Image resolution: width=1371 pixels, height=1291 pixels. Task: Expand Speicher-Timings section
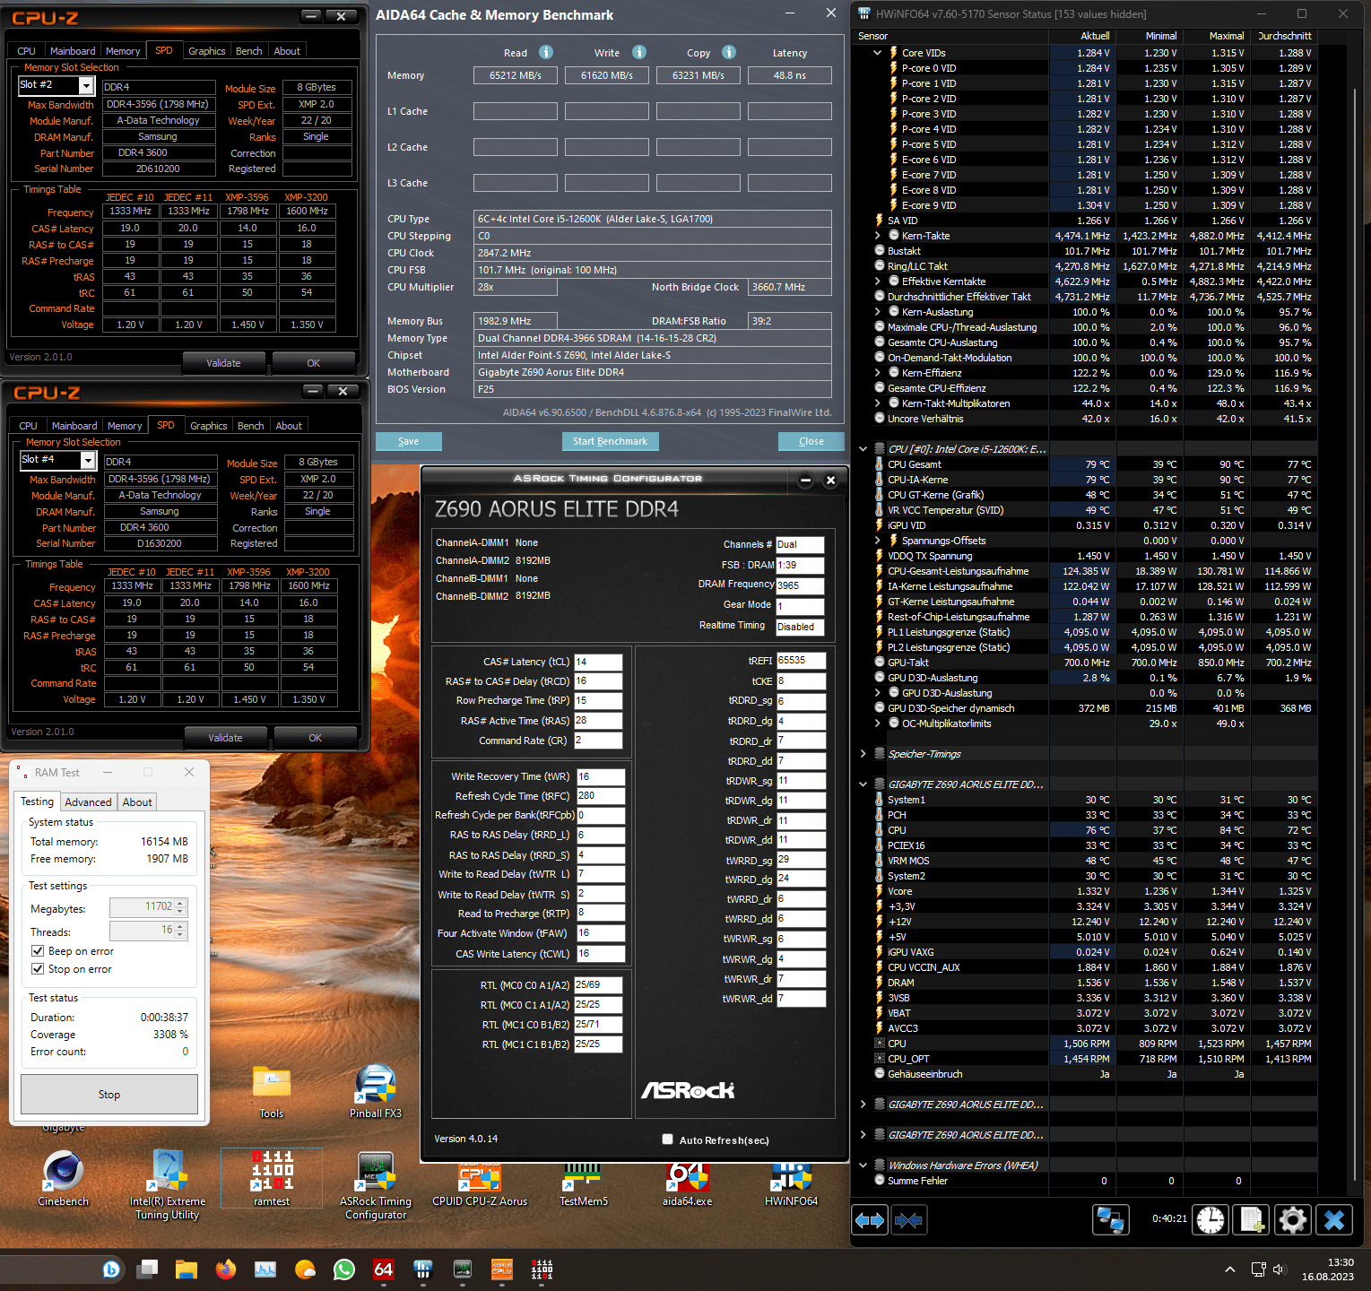tap(863, 754)
